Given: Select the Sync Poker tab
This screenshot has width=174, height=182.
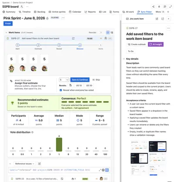Looking at the screenshot, I should pyautogui.click(x=144, y=12).
